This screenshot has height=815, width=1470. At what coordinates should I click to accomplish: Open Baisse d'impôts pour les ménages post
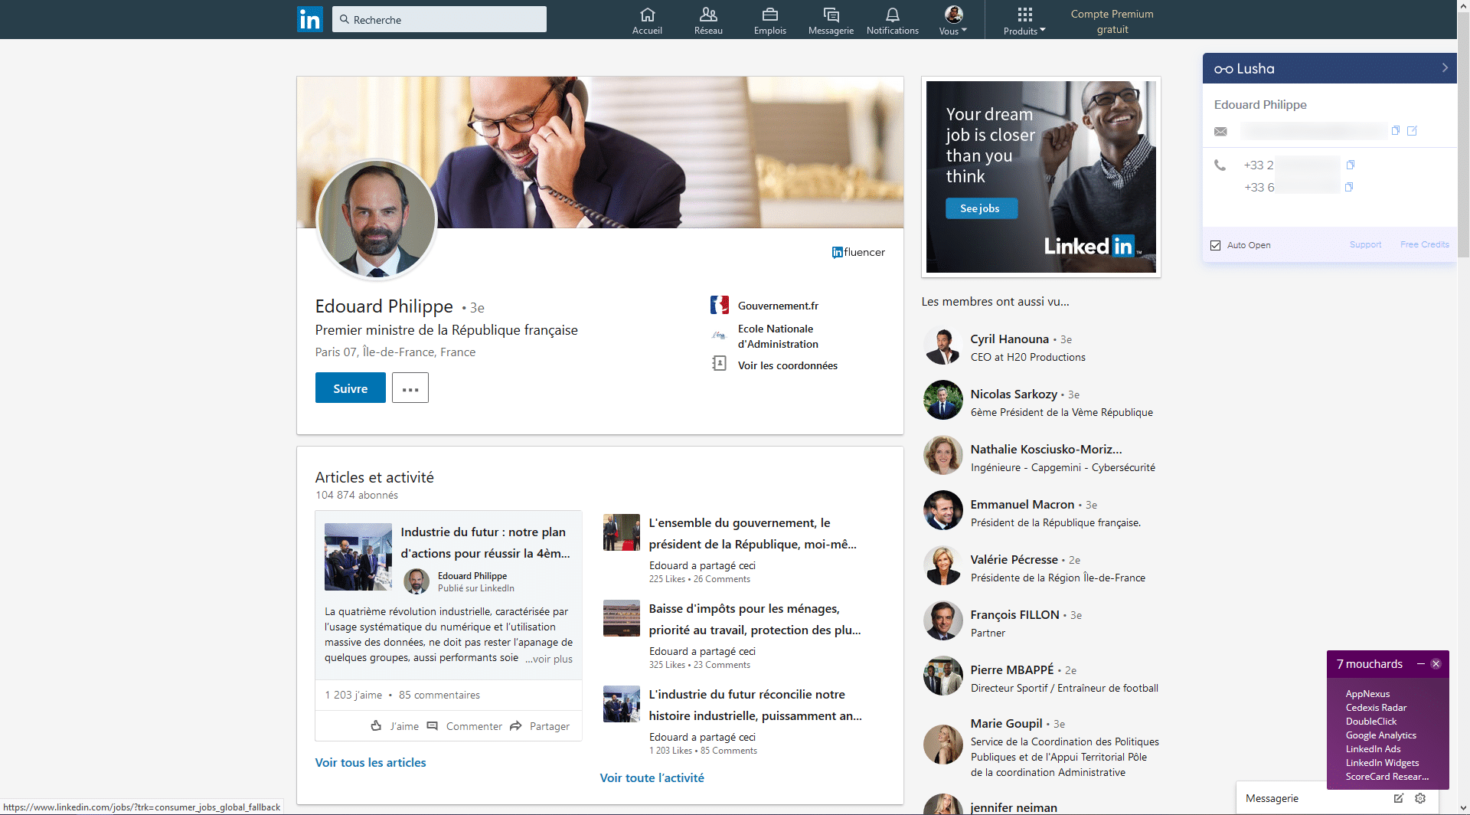tap(754, 620)
